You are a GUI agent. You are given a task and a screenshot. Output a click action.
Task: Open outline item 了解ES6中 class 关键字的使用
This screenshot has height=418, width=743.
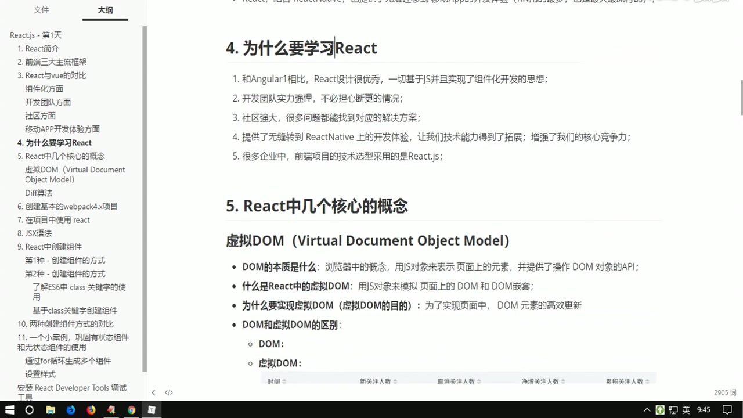coord(79,291)
